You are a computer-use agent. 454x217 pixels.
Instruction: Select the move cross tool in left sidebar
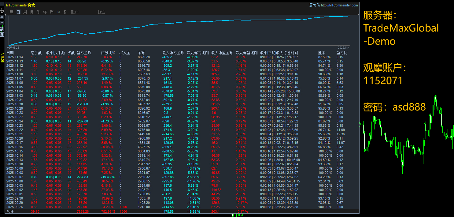(x=2, y=11)
